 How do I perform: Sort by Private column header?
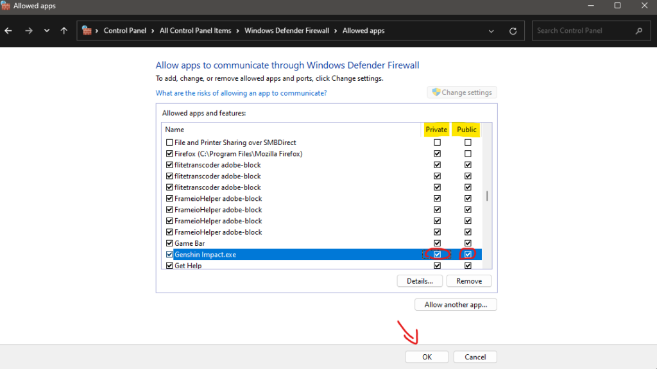tap(436, 130)
